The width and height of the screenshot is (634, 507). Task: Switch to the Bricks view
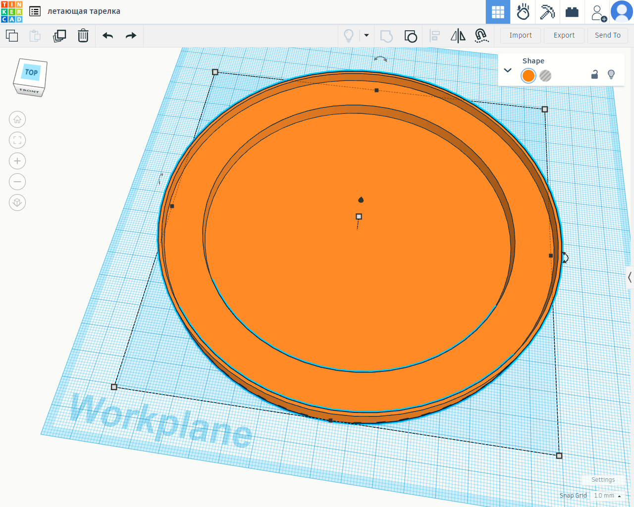572,12
